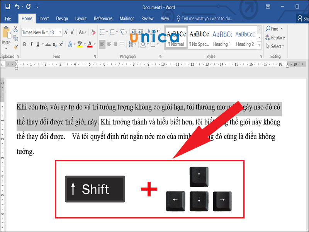This screenshot has height=232, width=309.
Task: Switch to the References ribbon tab
Action: pos(103,18)
